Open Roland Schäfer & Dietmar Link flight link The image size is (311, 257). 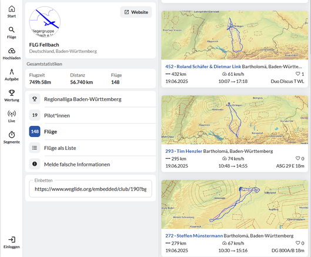(203, 66)
